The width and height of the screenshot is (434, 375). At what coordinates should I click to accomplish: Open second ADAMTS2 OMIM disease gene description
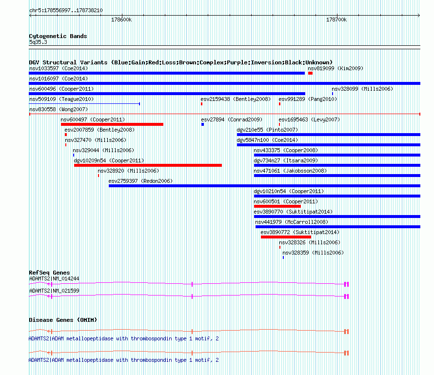(124, 360)
